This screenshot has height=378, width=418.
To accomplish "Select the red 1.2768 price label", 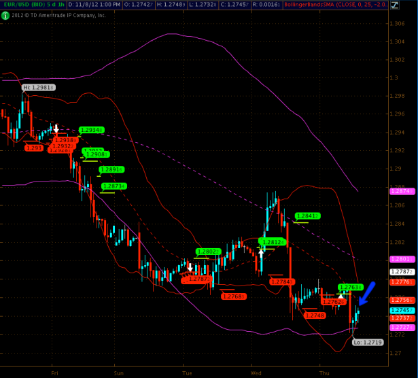I will pyautogui.click(x=235, y=296).
